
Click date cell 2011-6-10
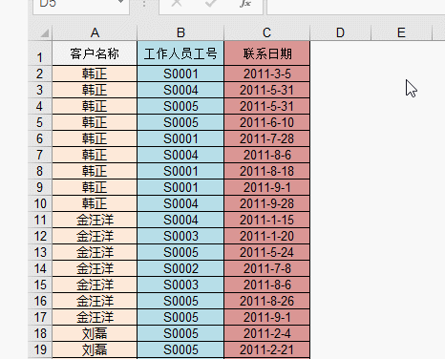266,122
